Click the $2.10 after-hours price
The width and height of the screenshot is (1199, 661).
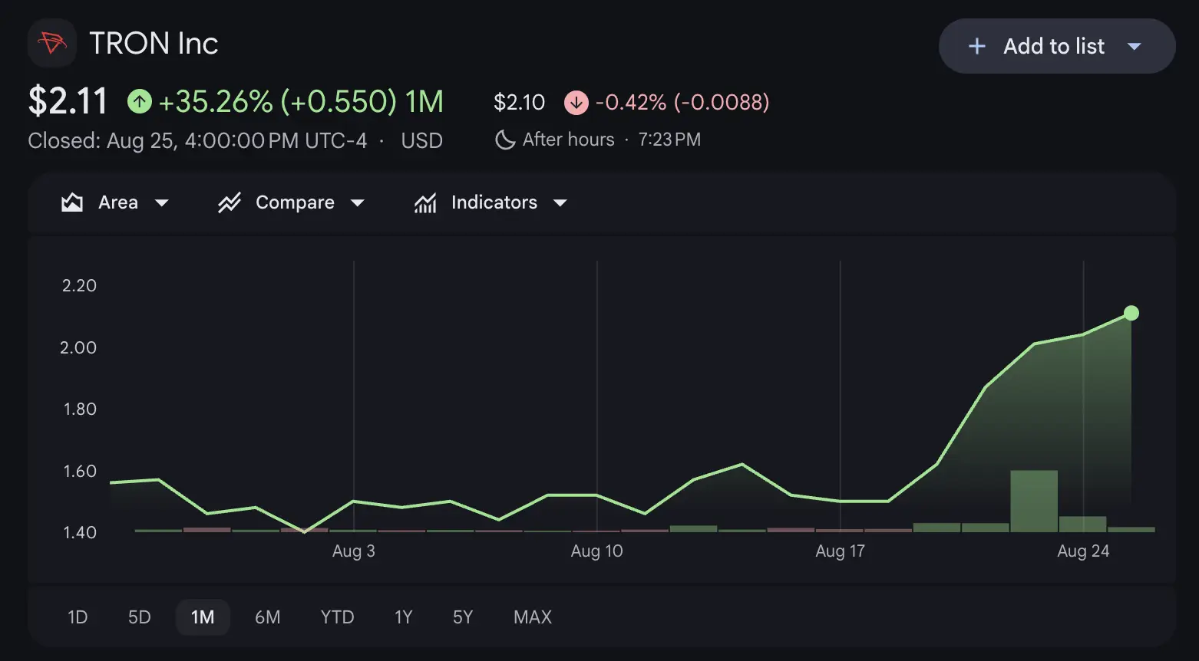pos(520,102)
